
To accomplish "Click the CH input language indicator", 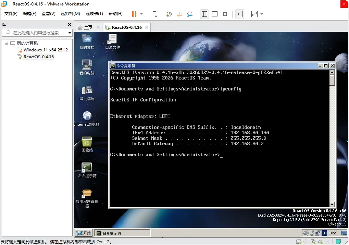I will [x=324, y=233].
